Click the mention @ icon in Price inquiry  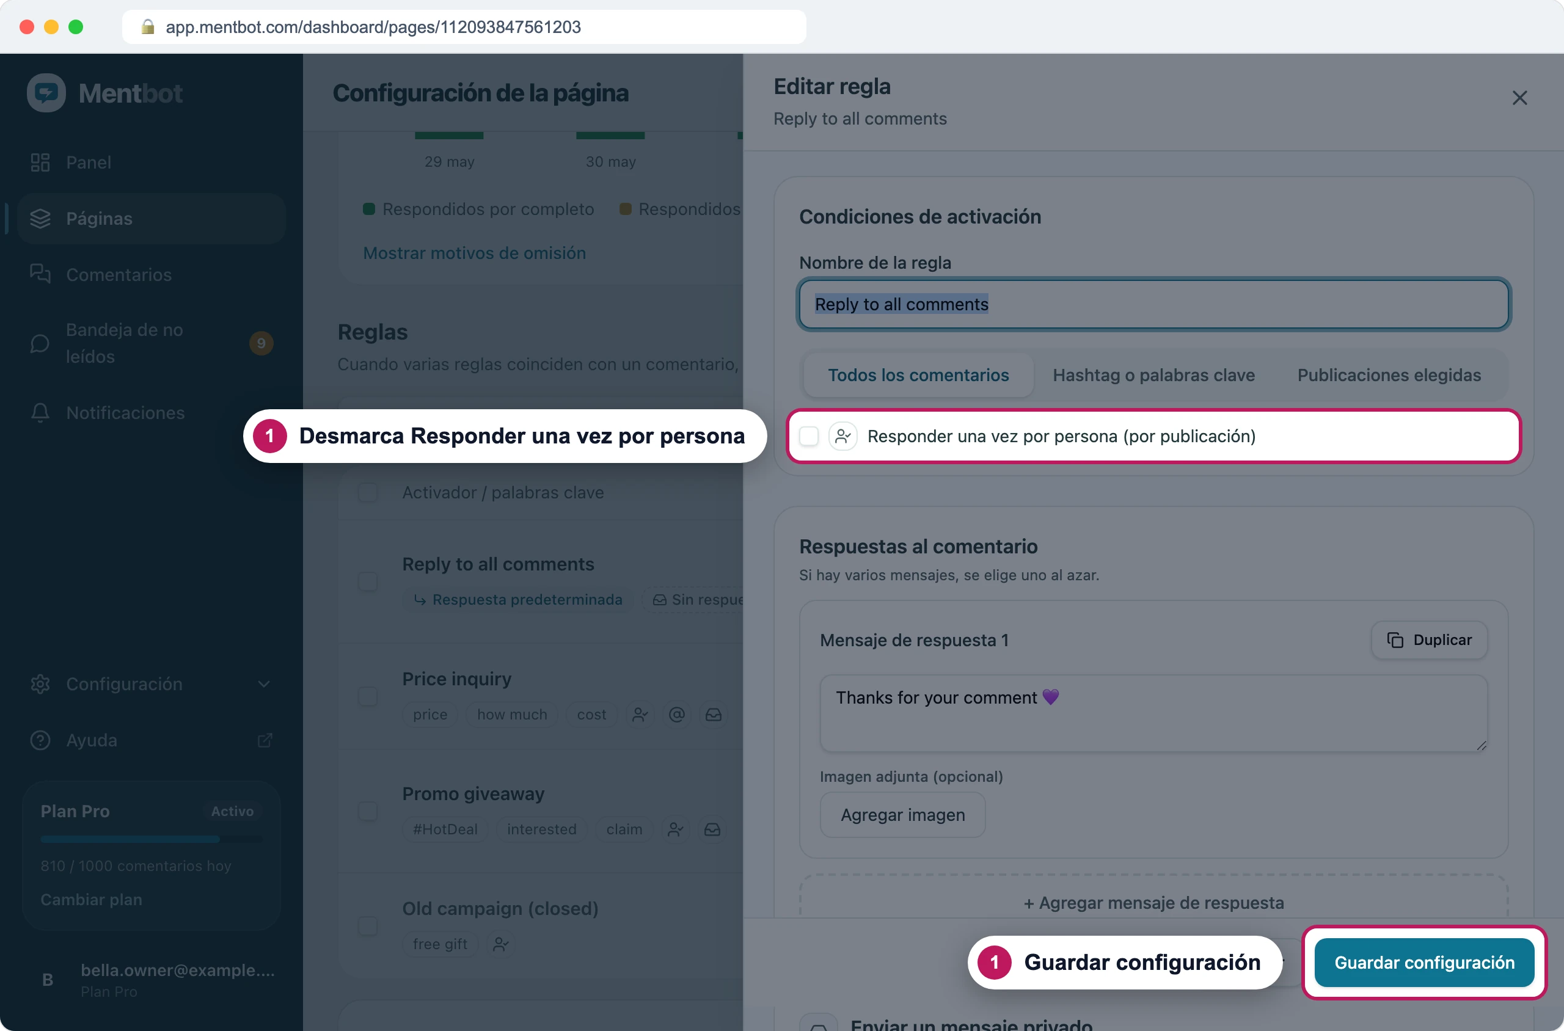[676, 715]
